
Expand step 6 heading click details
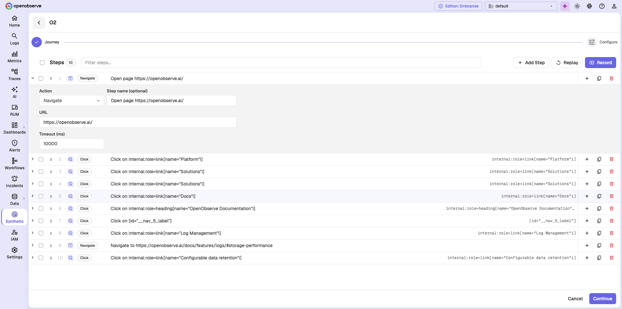tap(33, 208)
